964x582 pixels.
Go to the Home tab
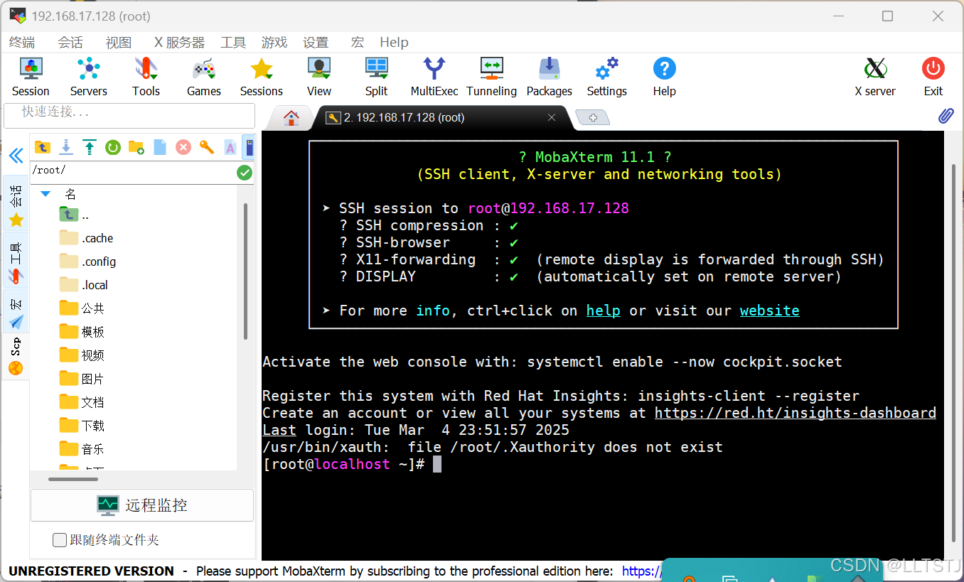click(291, 118)
